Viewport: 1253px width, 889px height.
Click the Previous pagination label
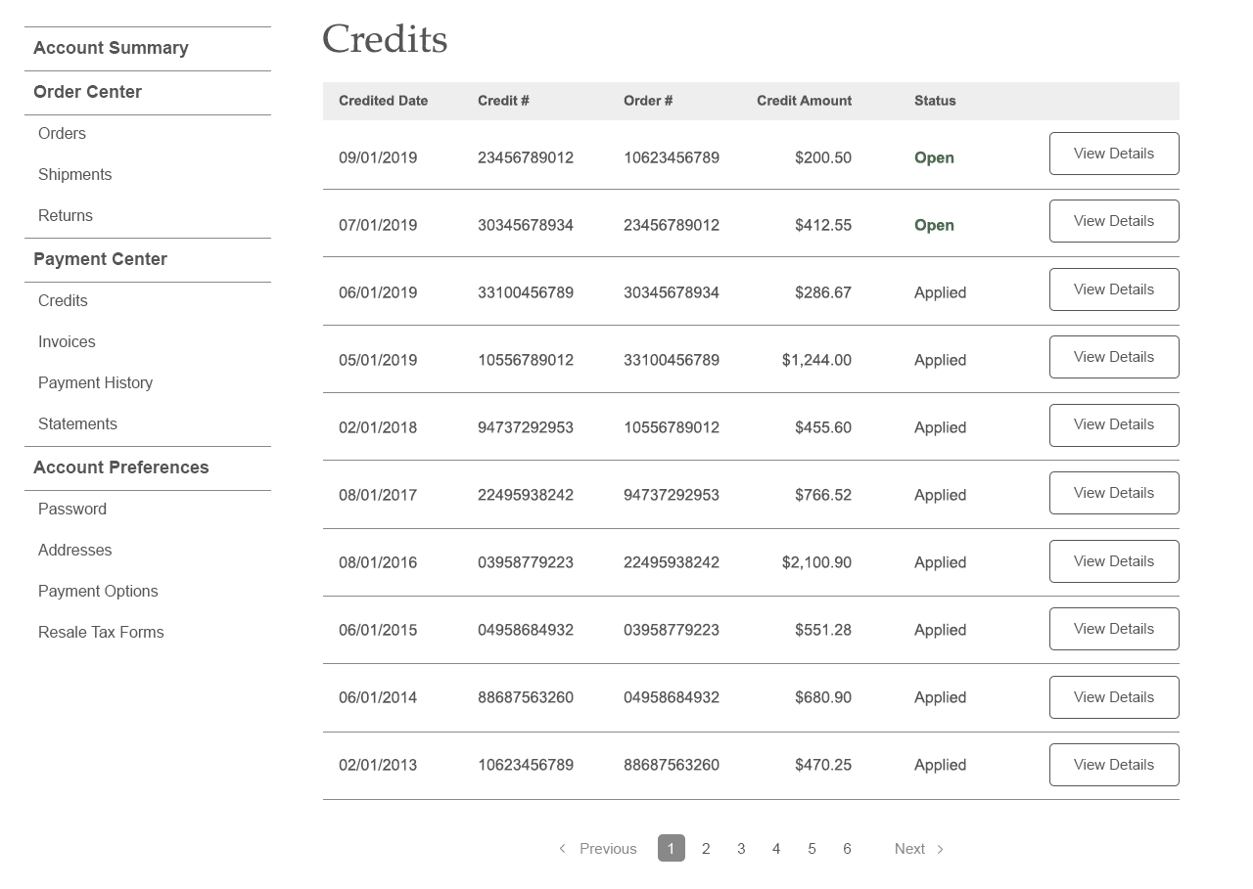tap(608, 849)
